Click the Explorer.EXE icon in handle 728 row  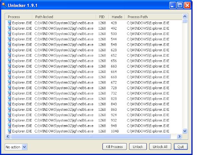click(9, 88)
